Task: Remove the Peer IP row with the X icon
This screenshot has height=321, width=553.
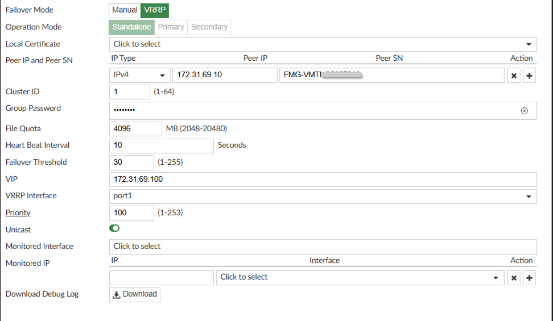Action: [514, 76]
